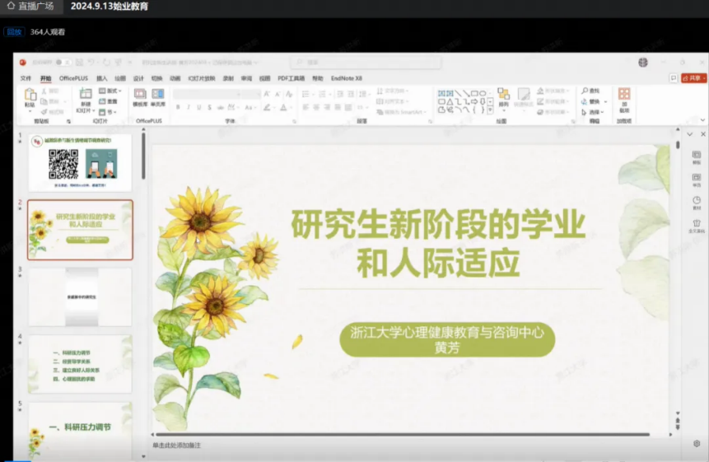Click the slide panel vertical scrollbar
Screen dimensions: 709x462
(143, 156)
